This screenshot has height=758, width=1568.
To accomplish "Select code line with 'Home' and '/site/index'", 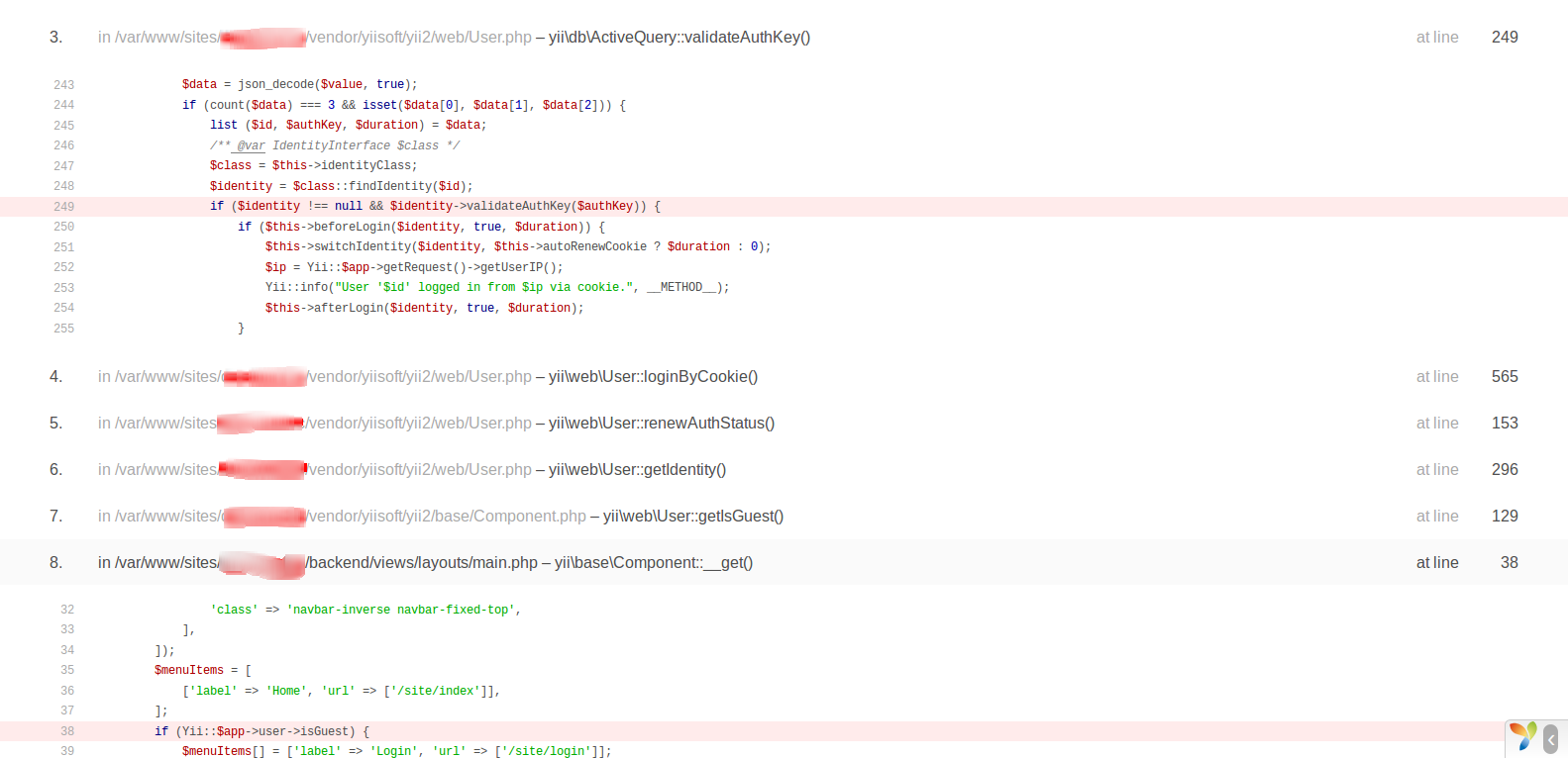I will [341, 691].
